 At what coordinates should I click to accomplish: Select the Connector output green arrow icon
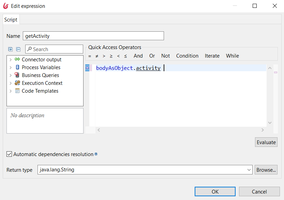17,59
